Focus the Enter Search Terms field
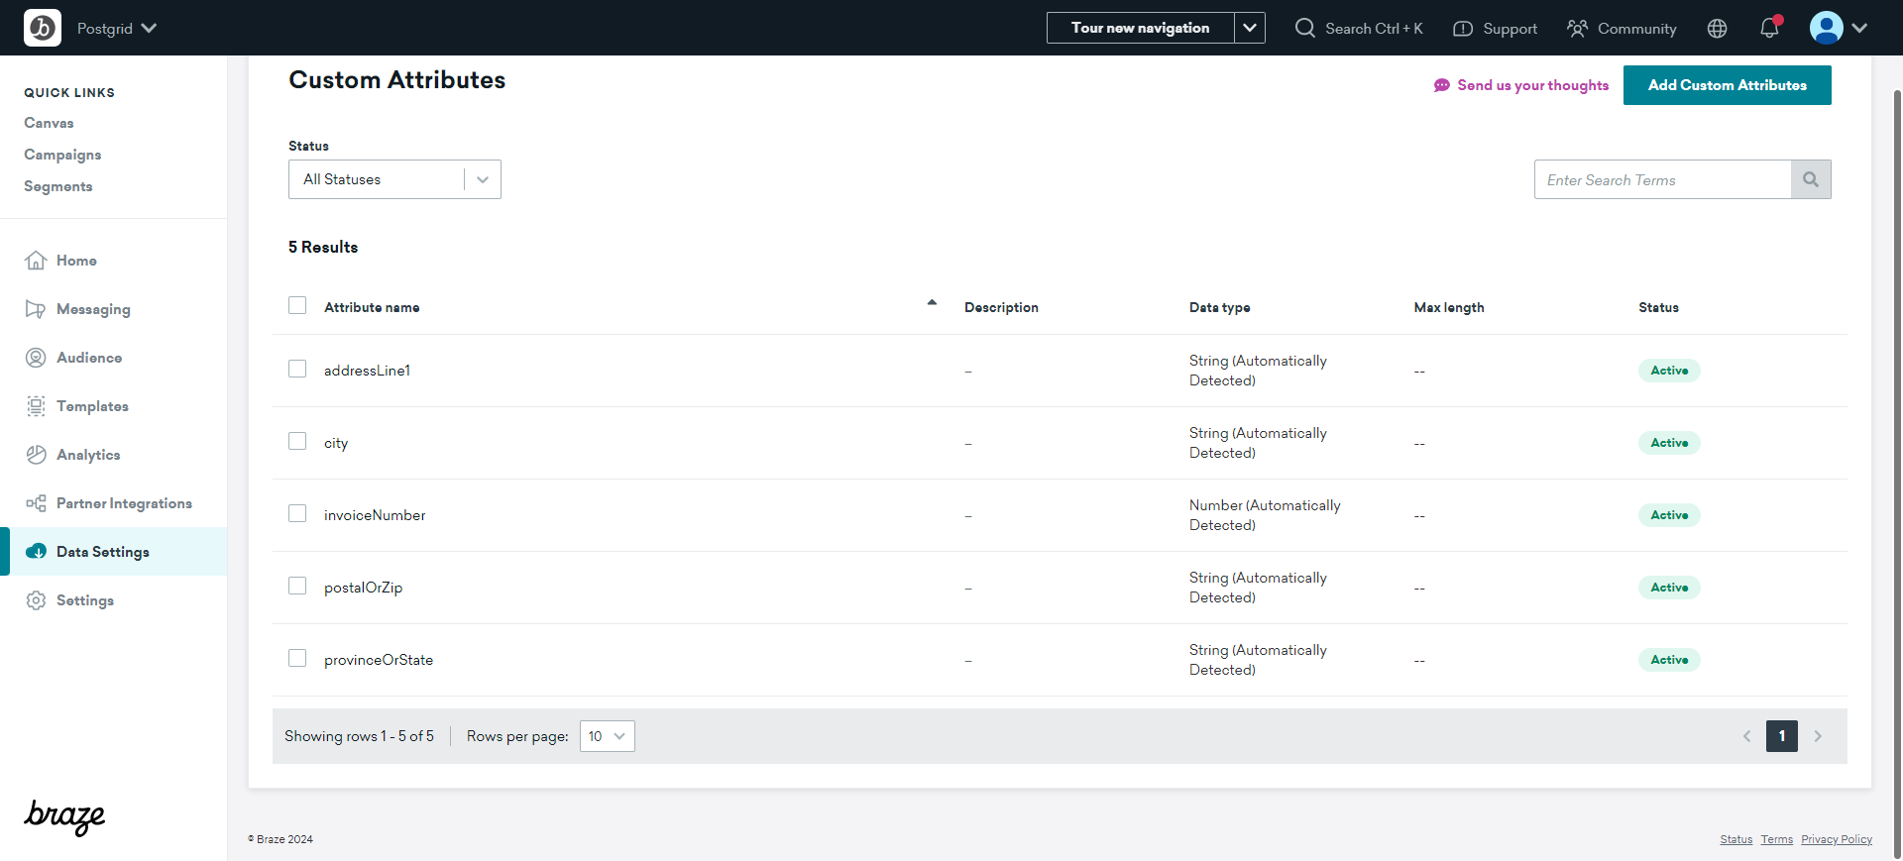1903x861 pixels. 1662,179
